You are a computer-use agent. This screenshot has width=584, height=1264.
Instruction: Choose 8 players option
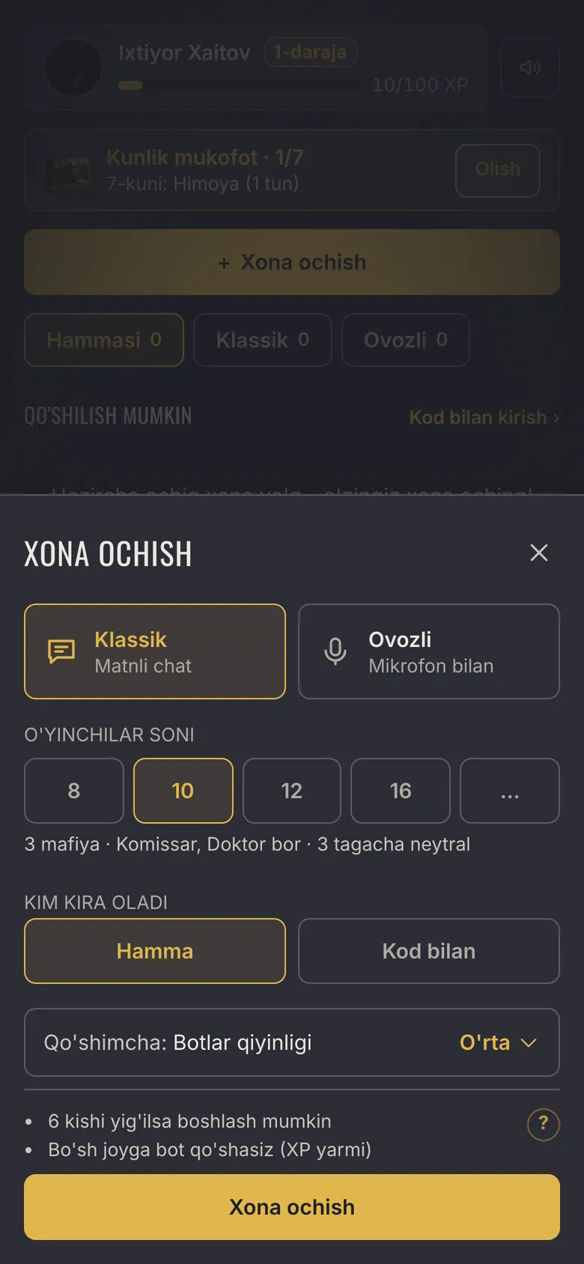coord(74,791)
